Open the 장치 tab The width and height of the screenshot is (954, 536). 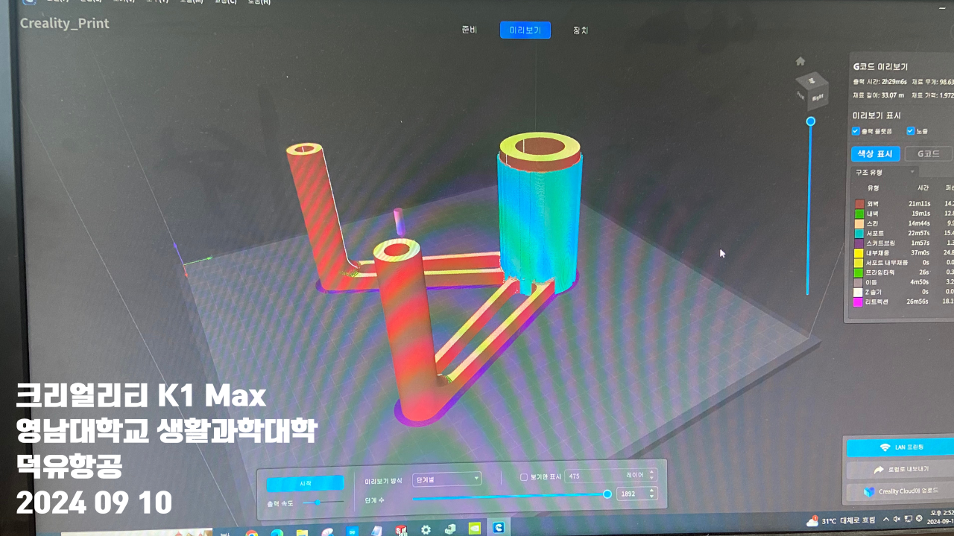[x=580, y=31]
